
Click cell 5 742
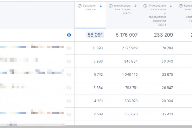pos(98,75)
